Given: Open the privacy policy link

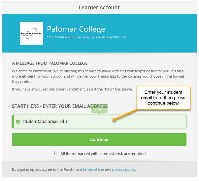Looking at the screenshot, I should pyautogui.click(x=123, y=169).
